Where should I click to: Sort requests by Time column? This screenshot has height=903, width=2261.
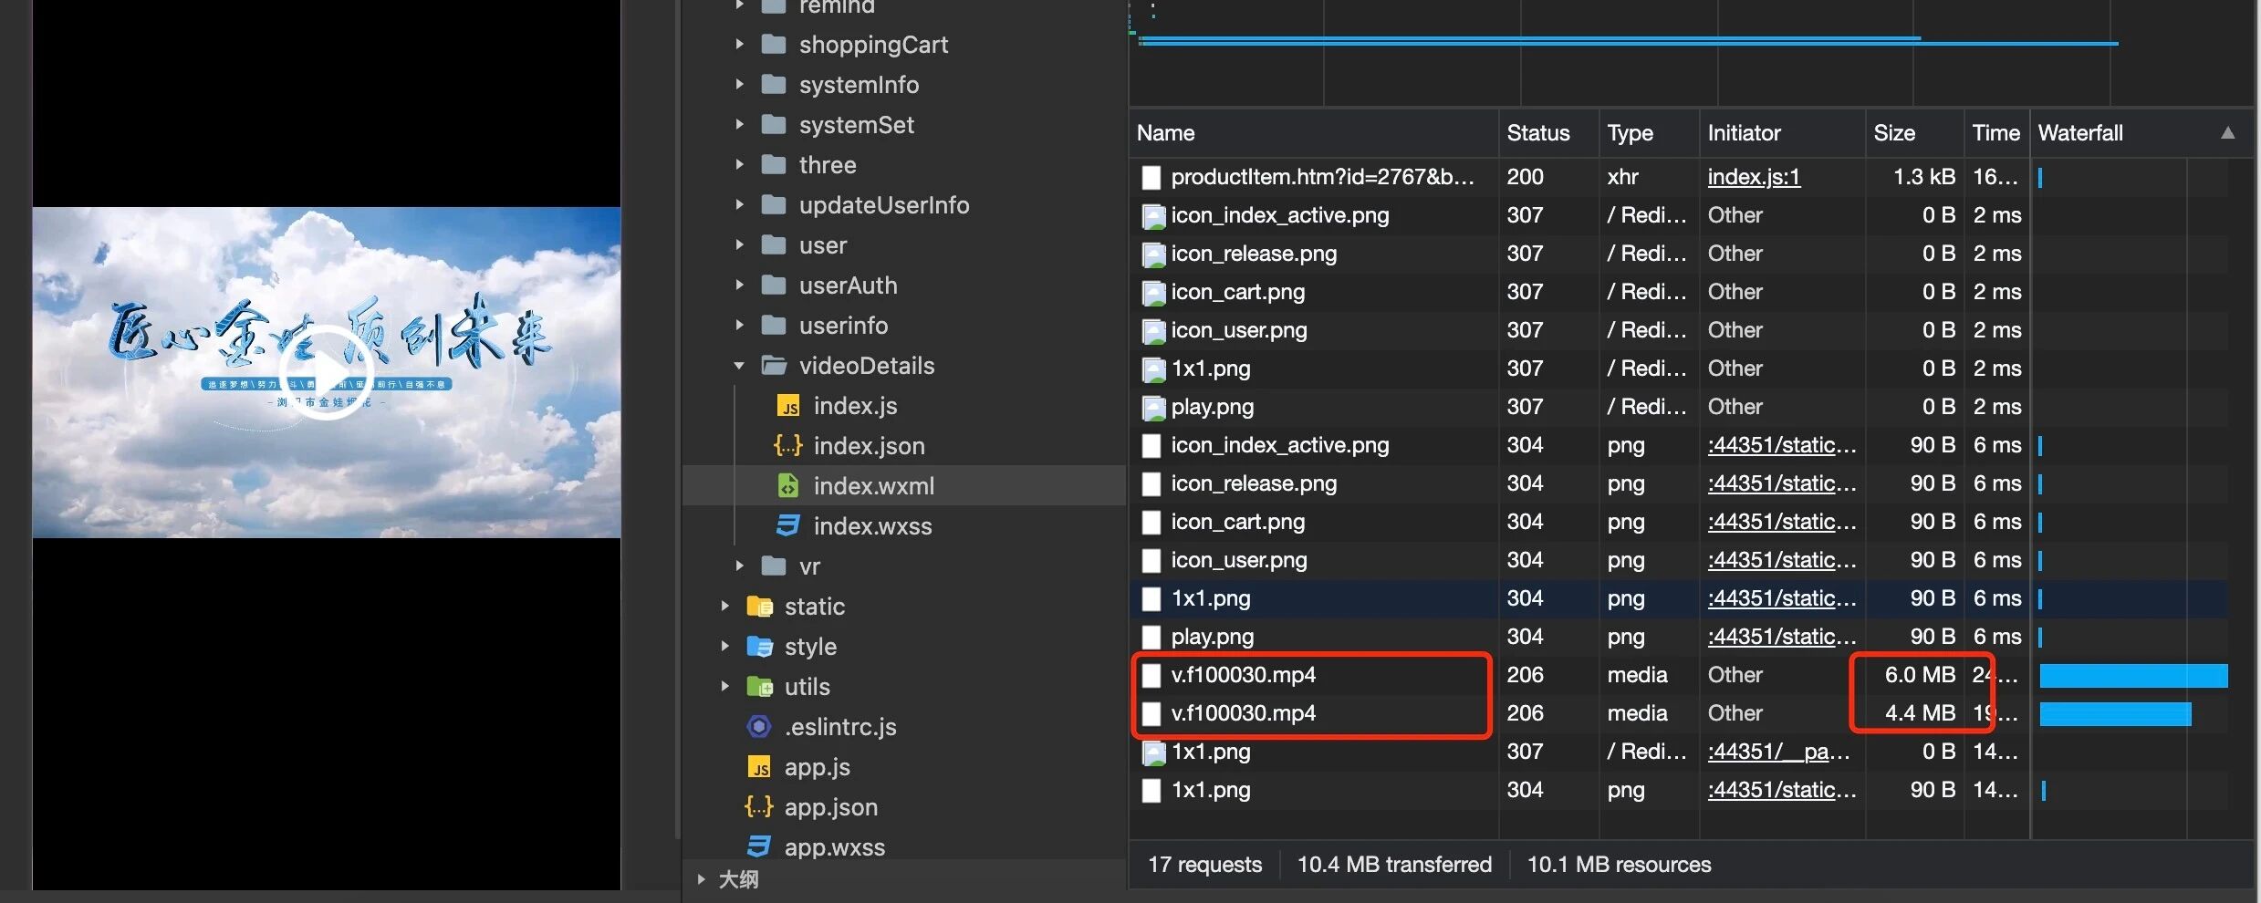point(1996,133)
